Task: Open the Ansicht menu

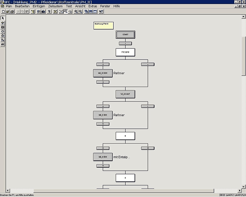Action: 80,7
